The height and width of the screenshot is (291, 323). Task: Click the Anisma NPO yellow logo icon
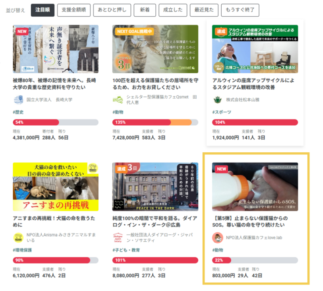pyautogui.click(x=18, y=238)
